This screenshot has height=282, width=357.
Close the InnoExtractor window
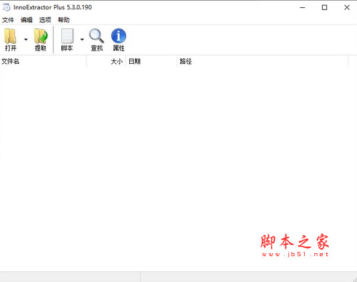(x=347, y=8)
